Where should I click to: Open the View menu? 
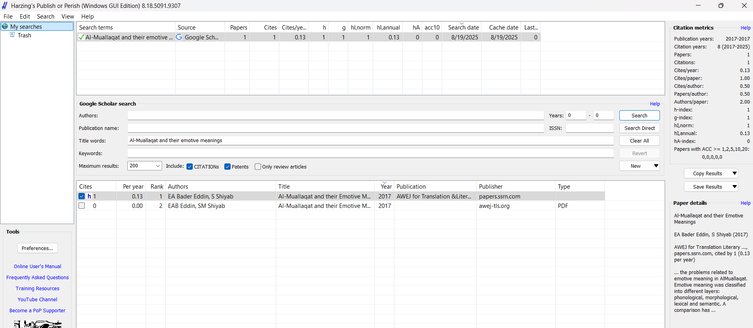coord(68,17)
